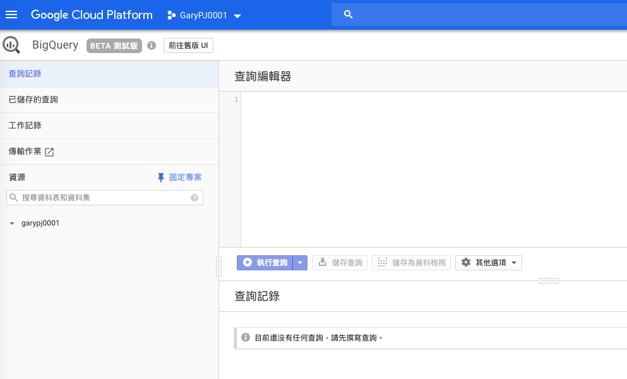Click the 目前還沒有任何查詢 message text
The height and width of the screenshot is (379, 627).
coord(319,338)
